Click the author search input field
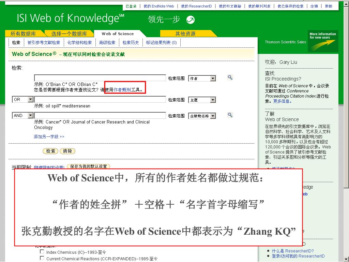349x262 pixels. click(100, 78)
